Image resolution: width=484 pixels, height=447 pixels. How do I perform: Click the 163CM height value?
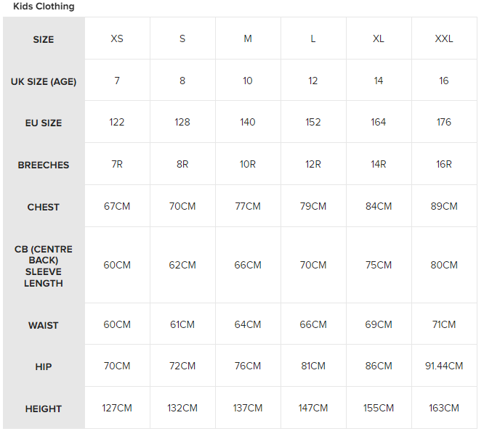444,409
